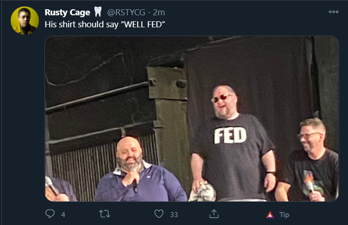Open the share upload-arrow icon
This screenshot has height=225, width=348.
(214, 214)
